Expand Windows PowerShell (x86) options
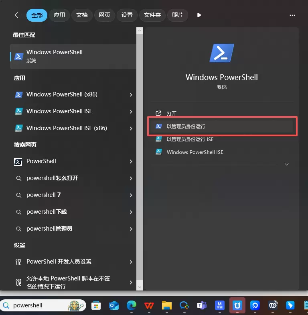 pos(131,95)
